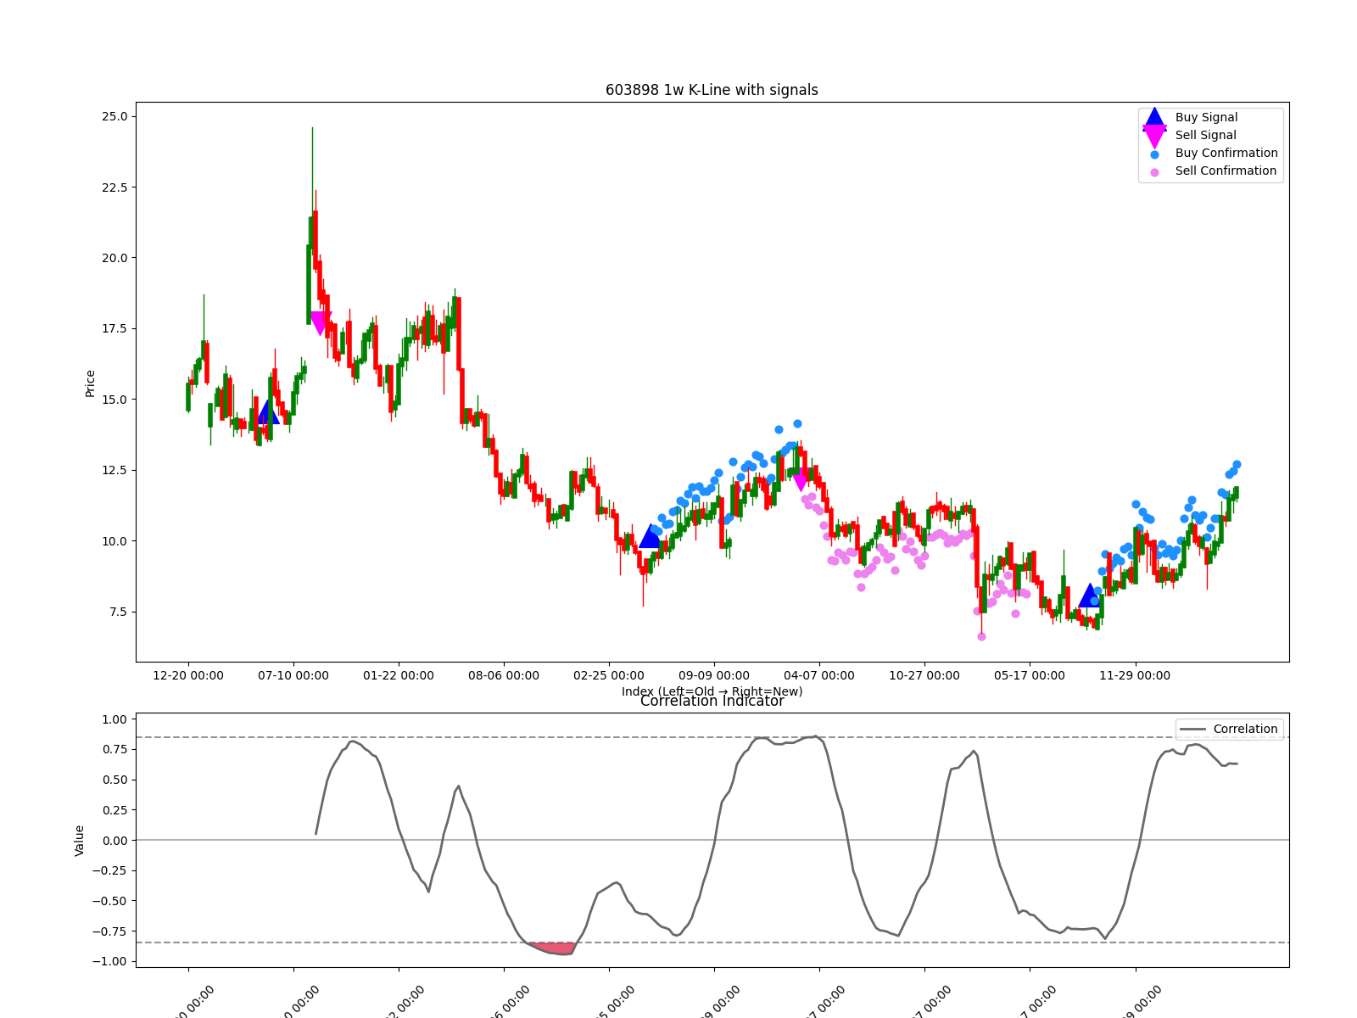Click the '09-09 00:00' date tick label
1357x1018 pixels.
pos(714,675)
